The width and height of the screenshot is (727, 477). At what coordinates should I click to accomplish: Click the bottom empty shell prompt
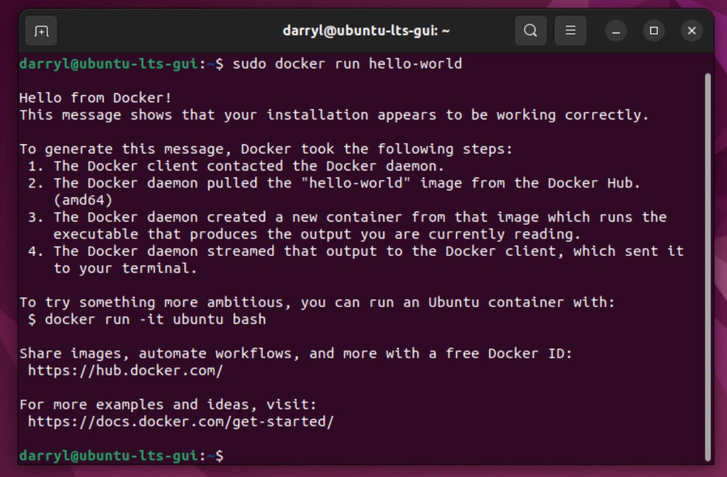pos(121,456)
